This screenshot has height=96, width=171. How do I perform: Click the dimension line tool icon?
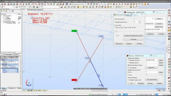(x=119, y=7)
